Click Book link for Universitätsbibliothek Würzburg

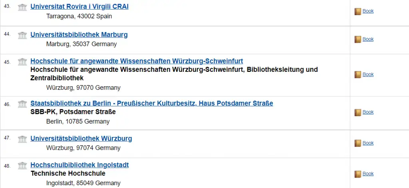point(368,143)
